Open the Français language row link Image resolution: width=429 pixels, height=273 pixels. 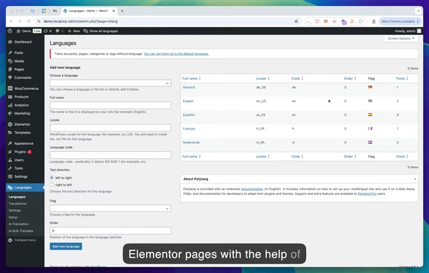click(189, 129)
